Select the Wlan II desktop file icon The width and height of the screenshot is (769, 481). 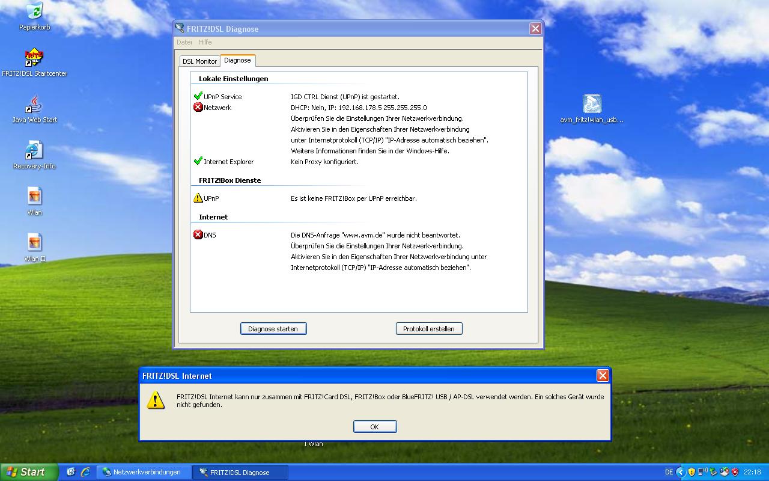coord(34,248)
